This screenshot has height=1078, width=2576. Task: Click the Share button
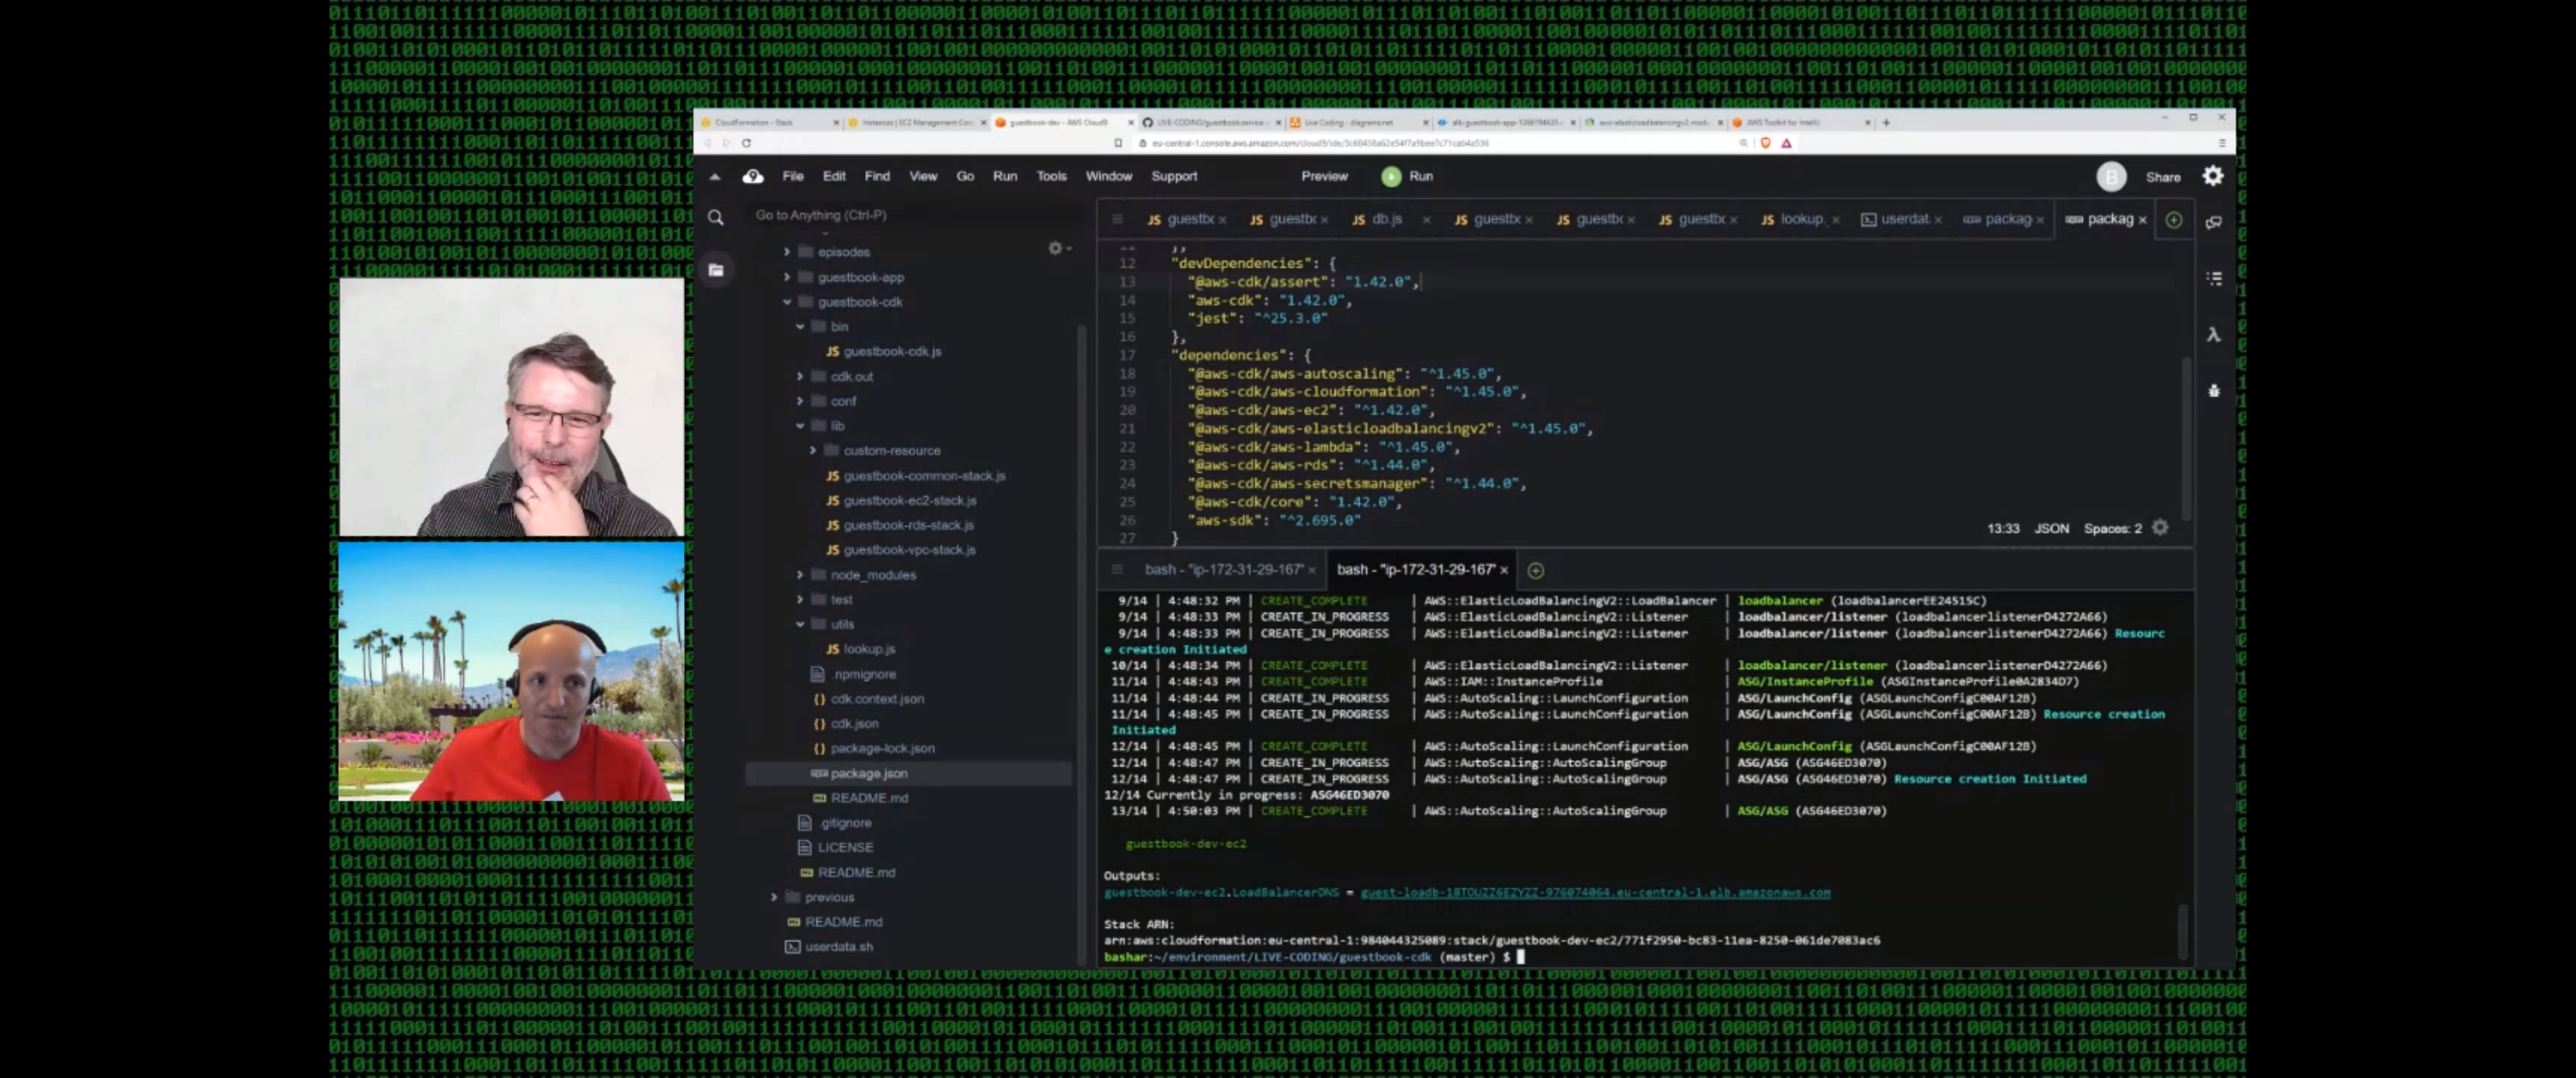pyautogui.click(x=2162, y=177)
